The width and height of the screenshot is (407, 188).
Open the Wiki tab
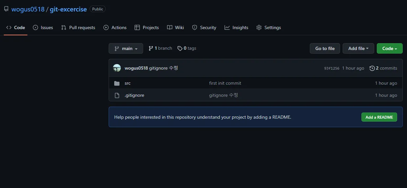(x=175, y=27)
